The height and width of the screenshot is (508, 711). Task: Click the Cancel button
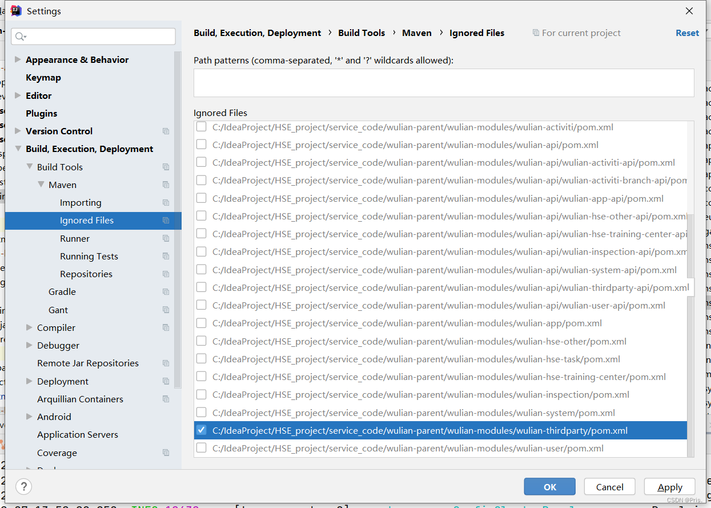609,487
